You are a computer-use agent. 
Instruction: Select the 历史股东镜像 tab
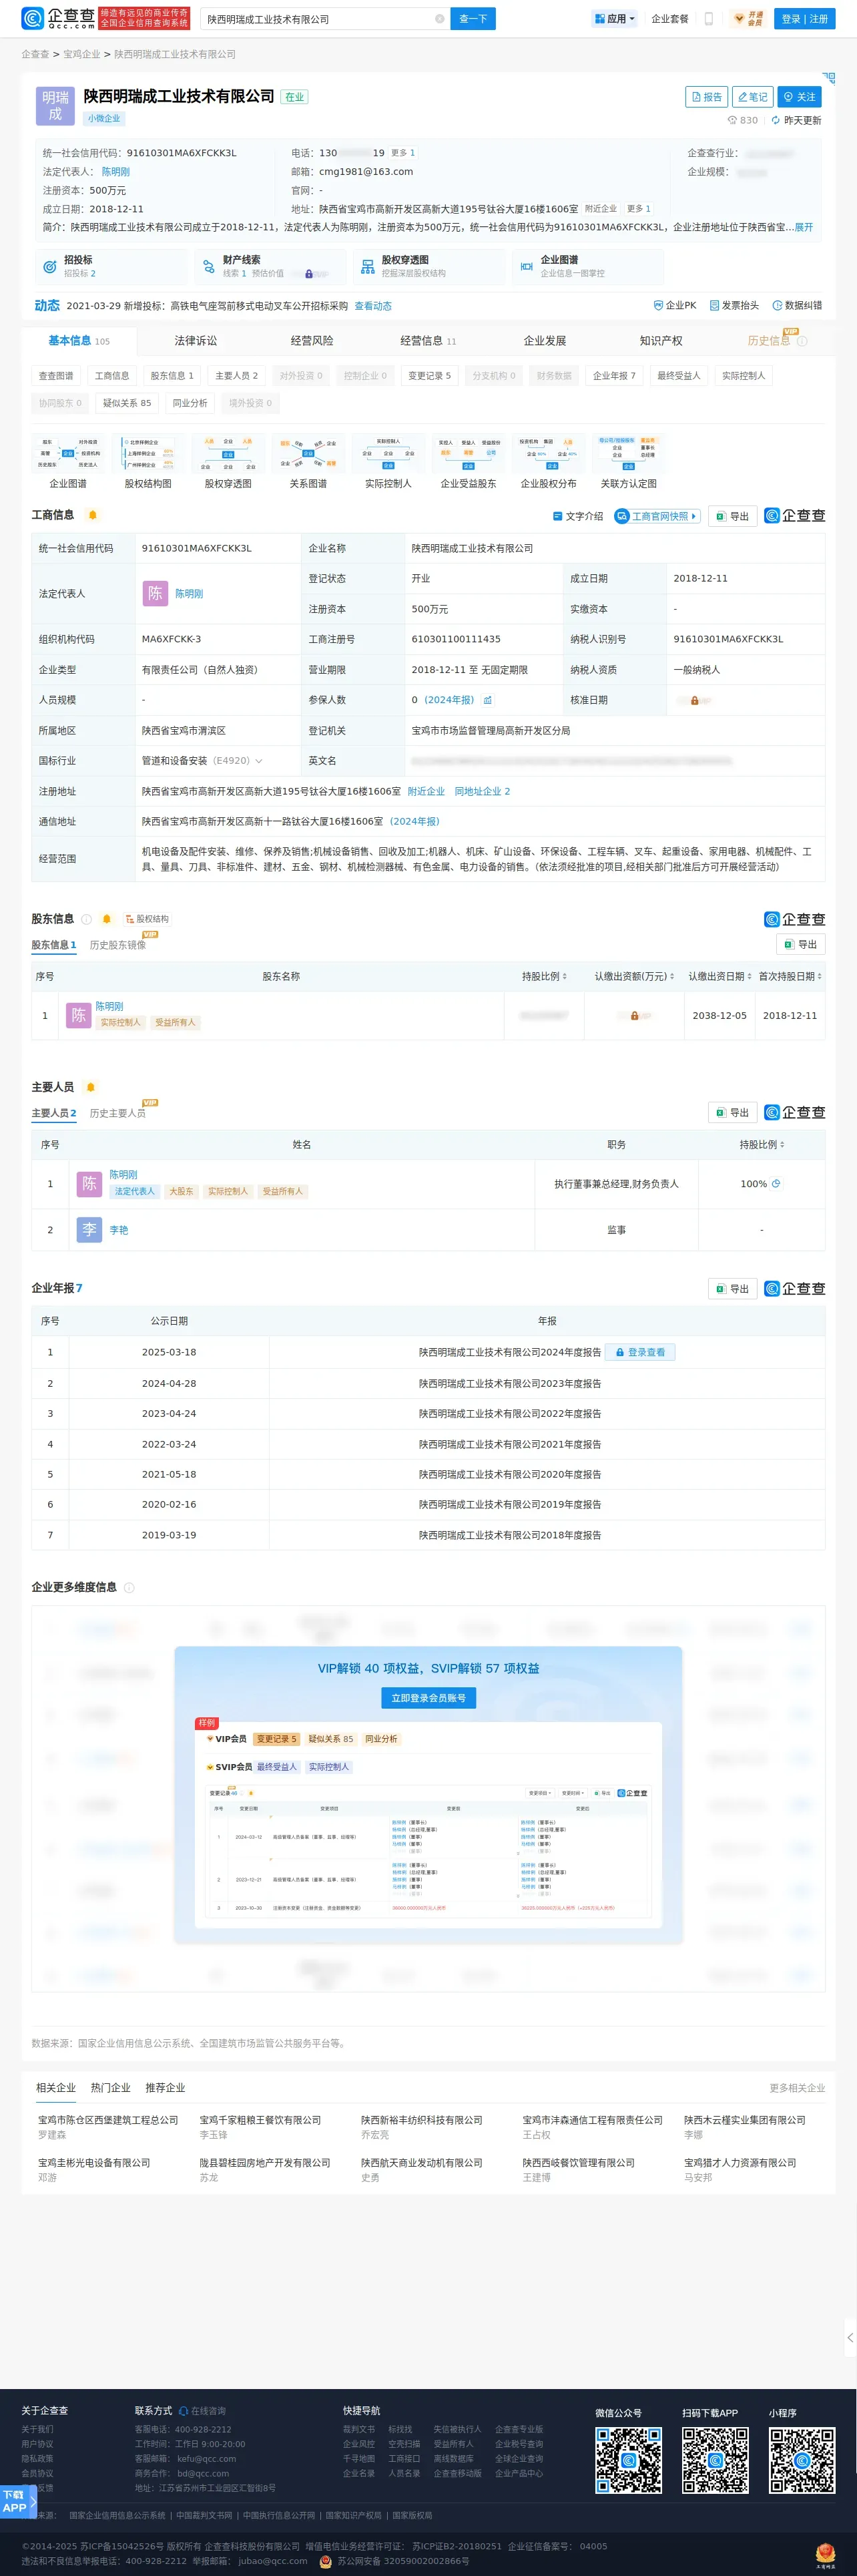coord(118,945)
